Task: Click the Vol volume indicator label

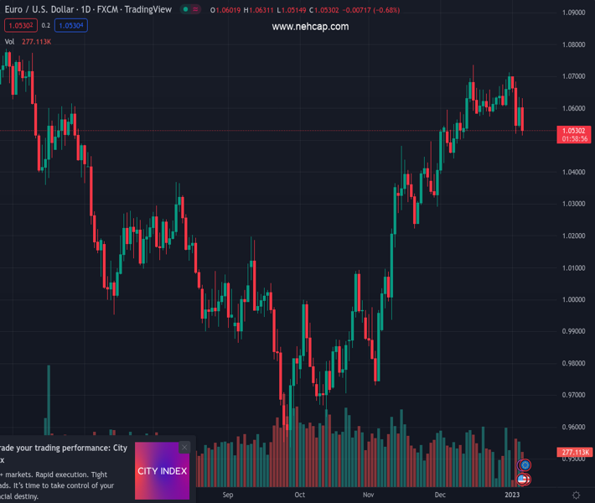Action: point(9,41)
